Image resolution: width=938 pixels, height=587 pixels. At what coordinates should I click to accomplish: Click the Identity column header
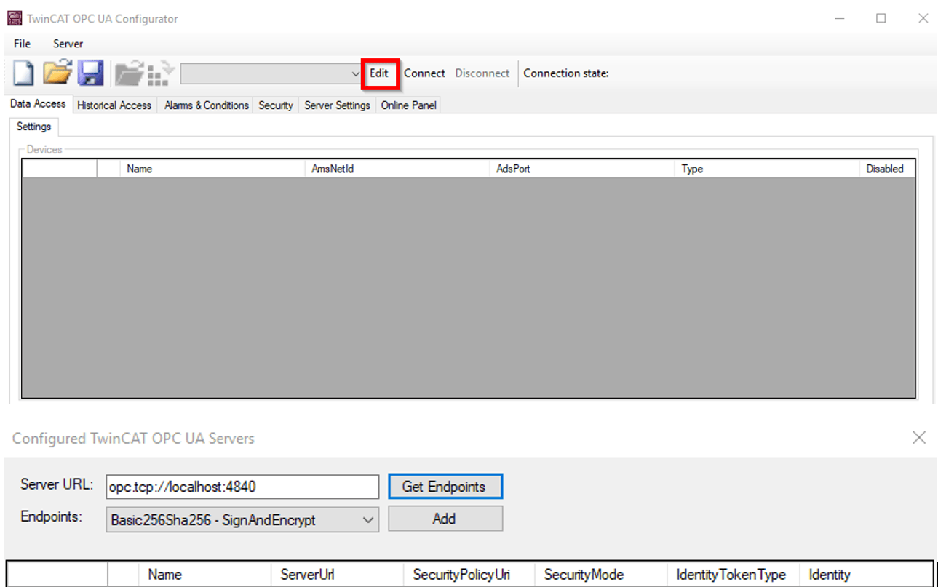click(x=866, y=575)
